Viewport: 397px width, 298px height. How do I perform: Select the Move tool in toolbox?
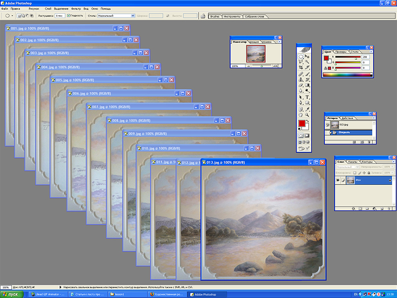307,56
